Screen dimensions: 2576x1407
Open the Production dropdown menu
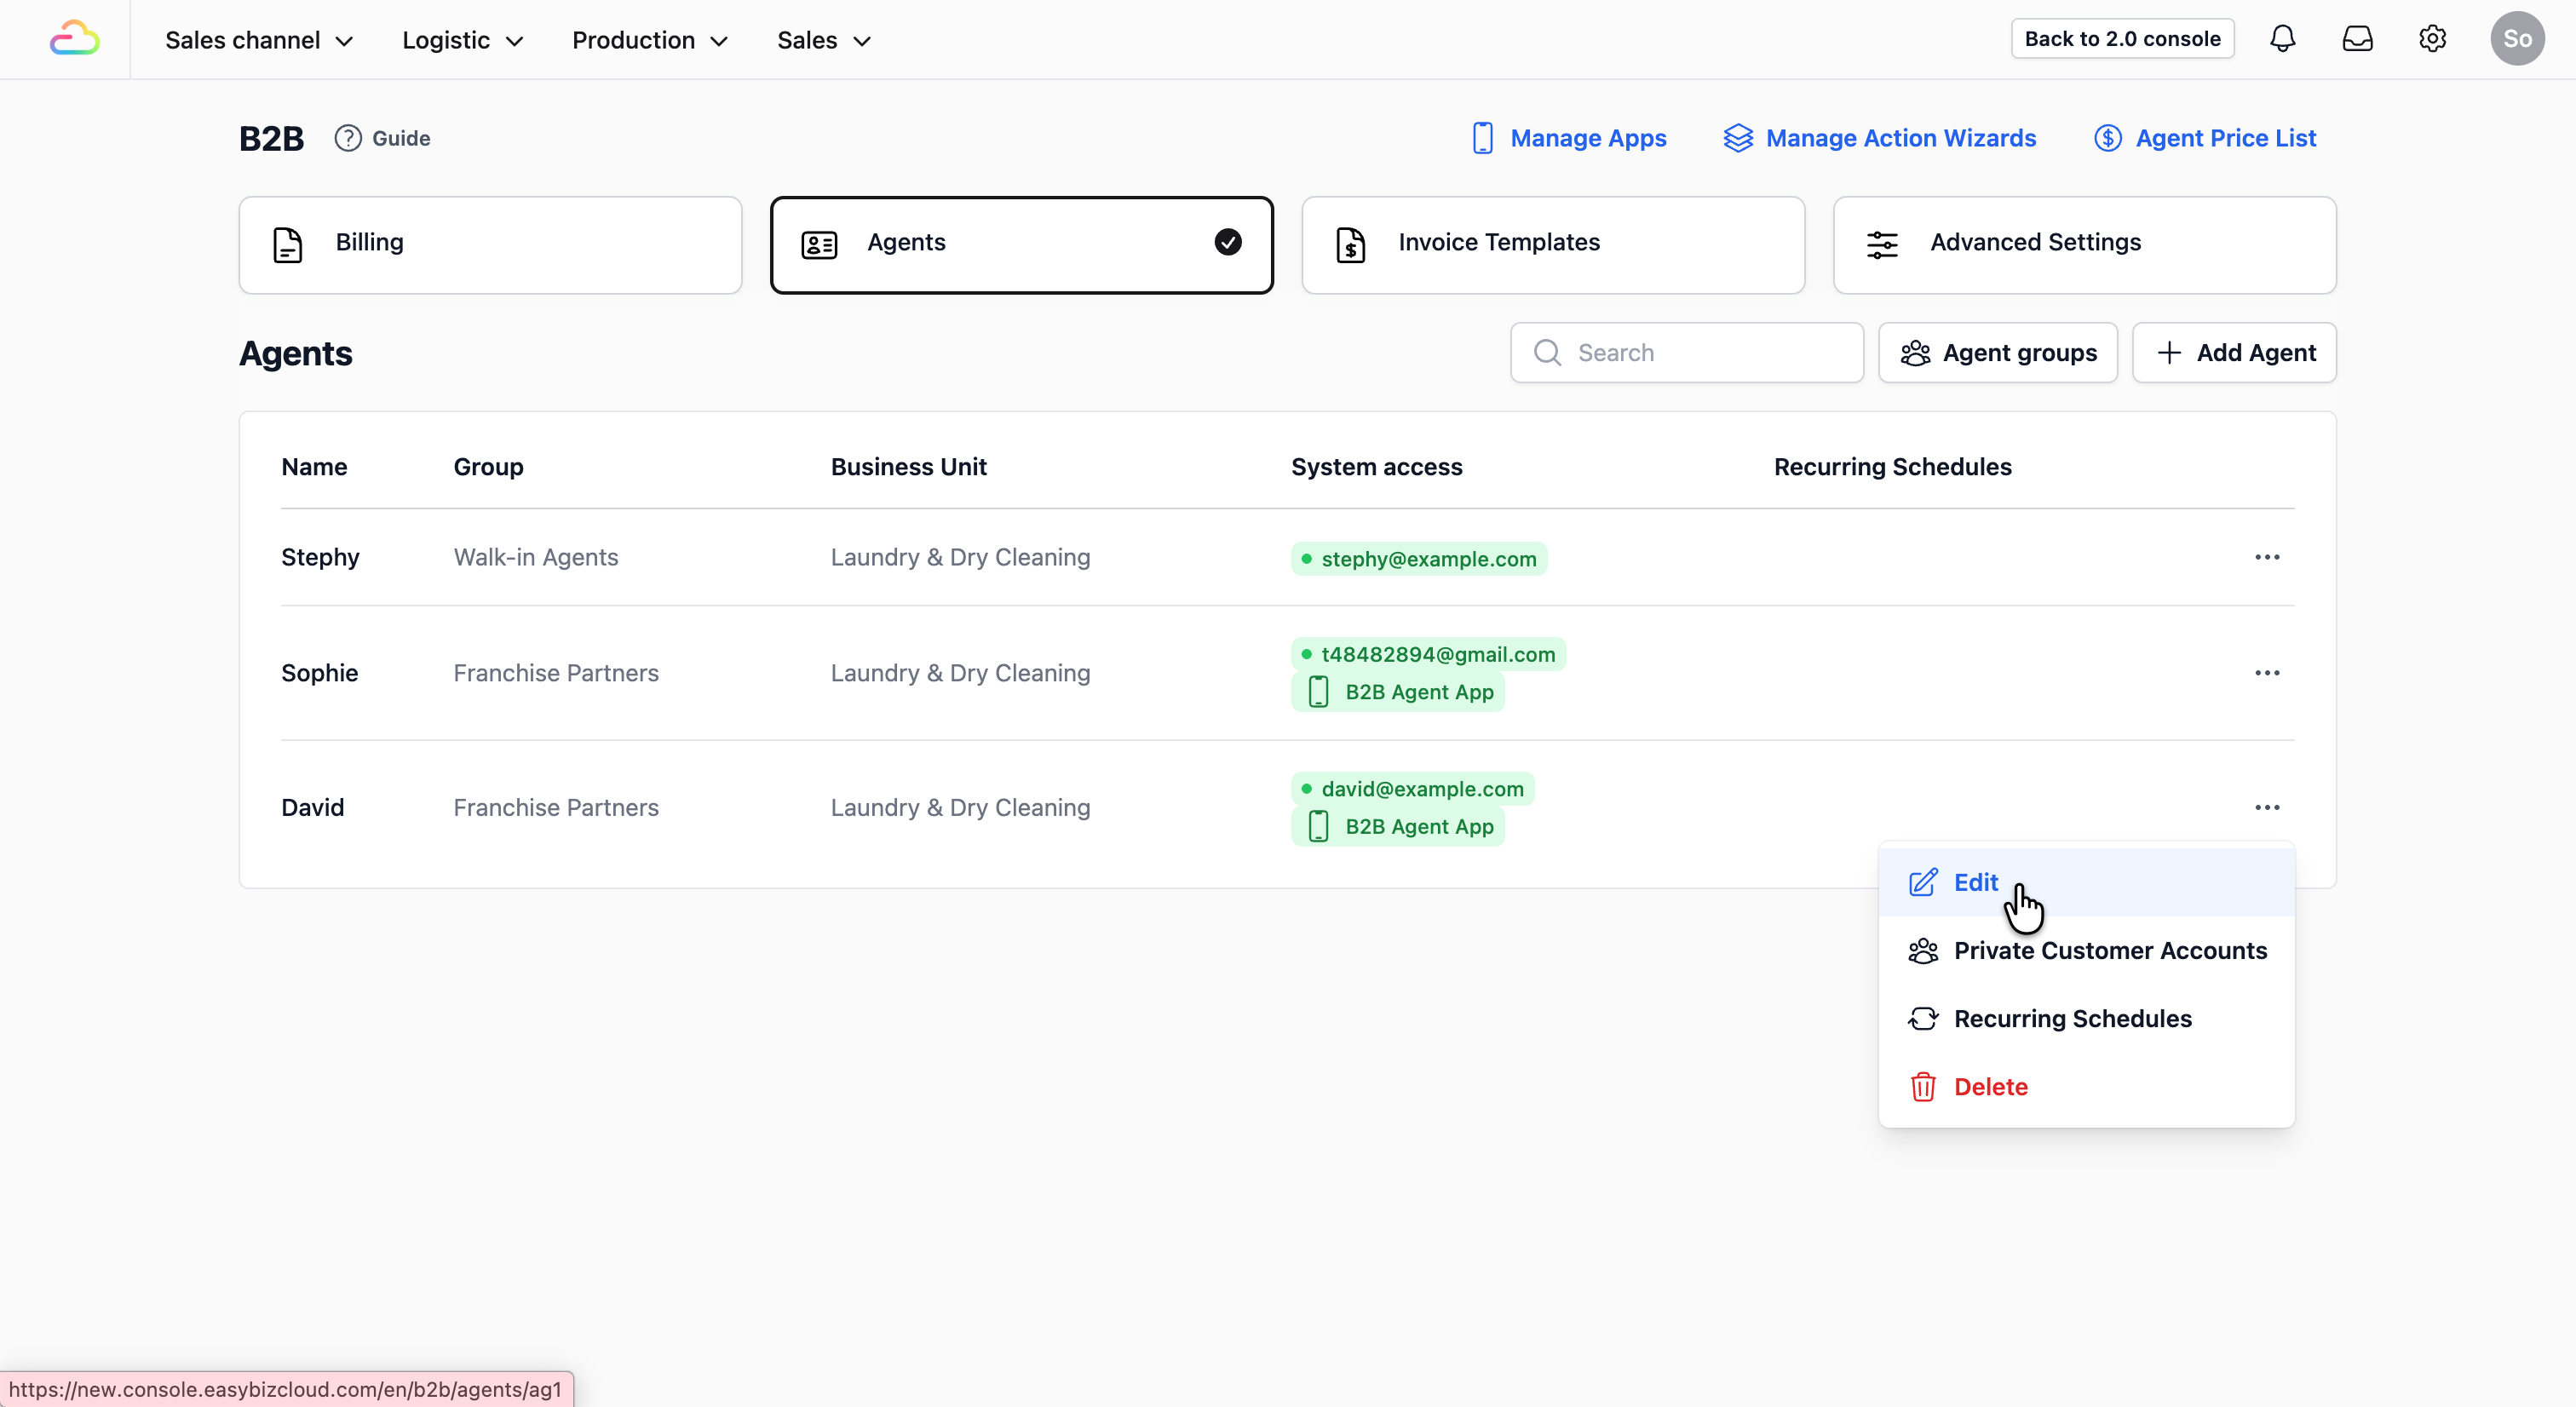(649, 40)
